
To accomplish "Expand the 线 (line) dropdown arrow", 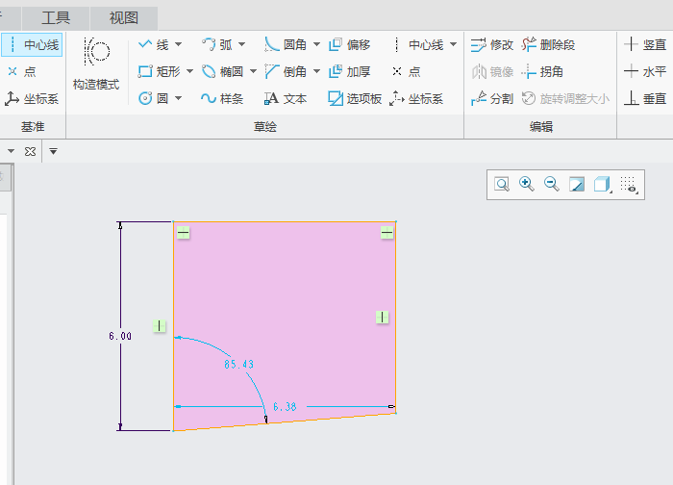I will tap(177, 44).
